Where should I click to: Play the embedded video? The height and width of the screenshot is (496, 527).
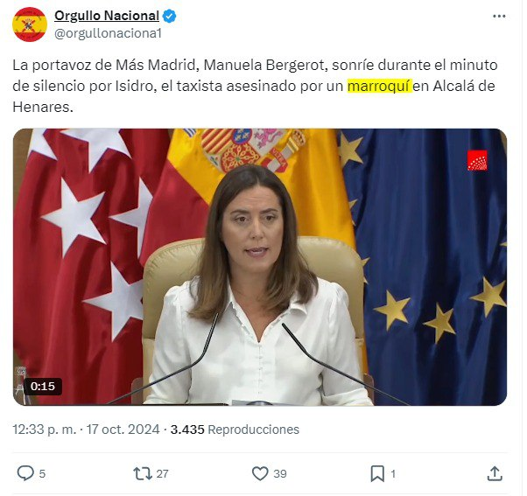pyautogui.click(x=260, y=267)
